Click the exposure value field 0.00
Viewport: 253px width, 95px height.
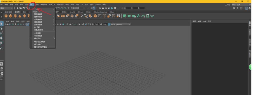(96, 24)
